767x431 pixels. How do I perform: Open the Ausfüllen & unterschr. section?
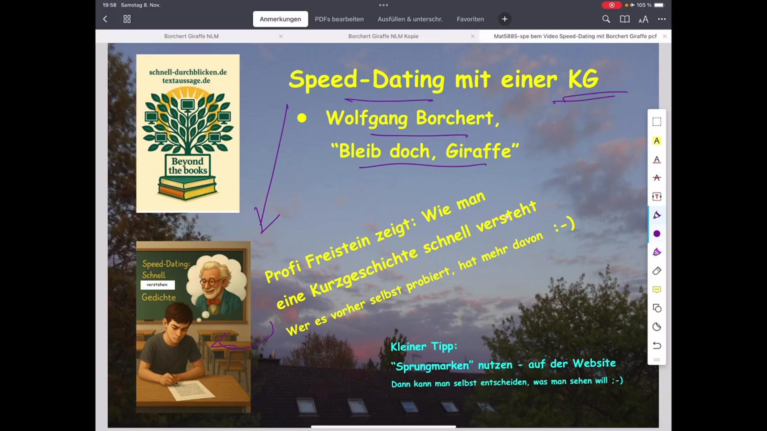(x=410, y=19)
